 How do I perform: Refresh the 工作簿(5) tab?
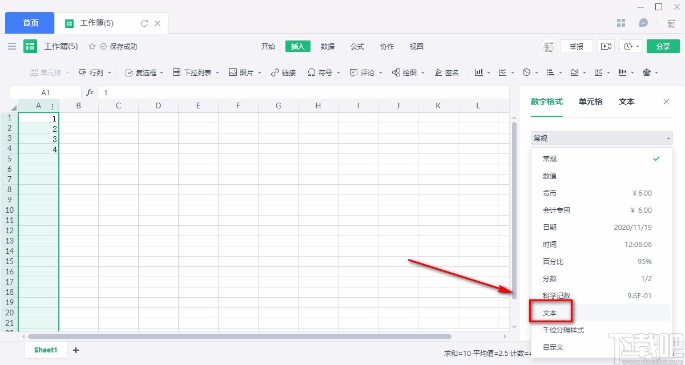144,23
